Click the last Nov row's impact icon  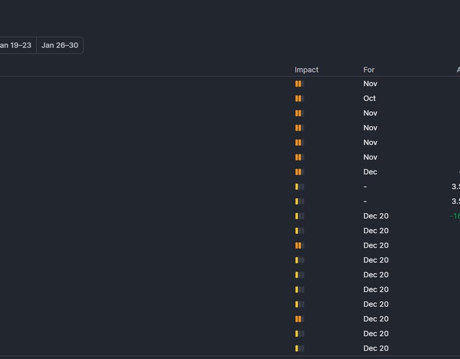pyautogui.click(x=299, y=157)
